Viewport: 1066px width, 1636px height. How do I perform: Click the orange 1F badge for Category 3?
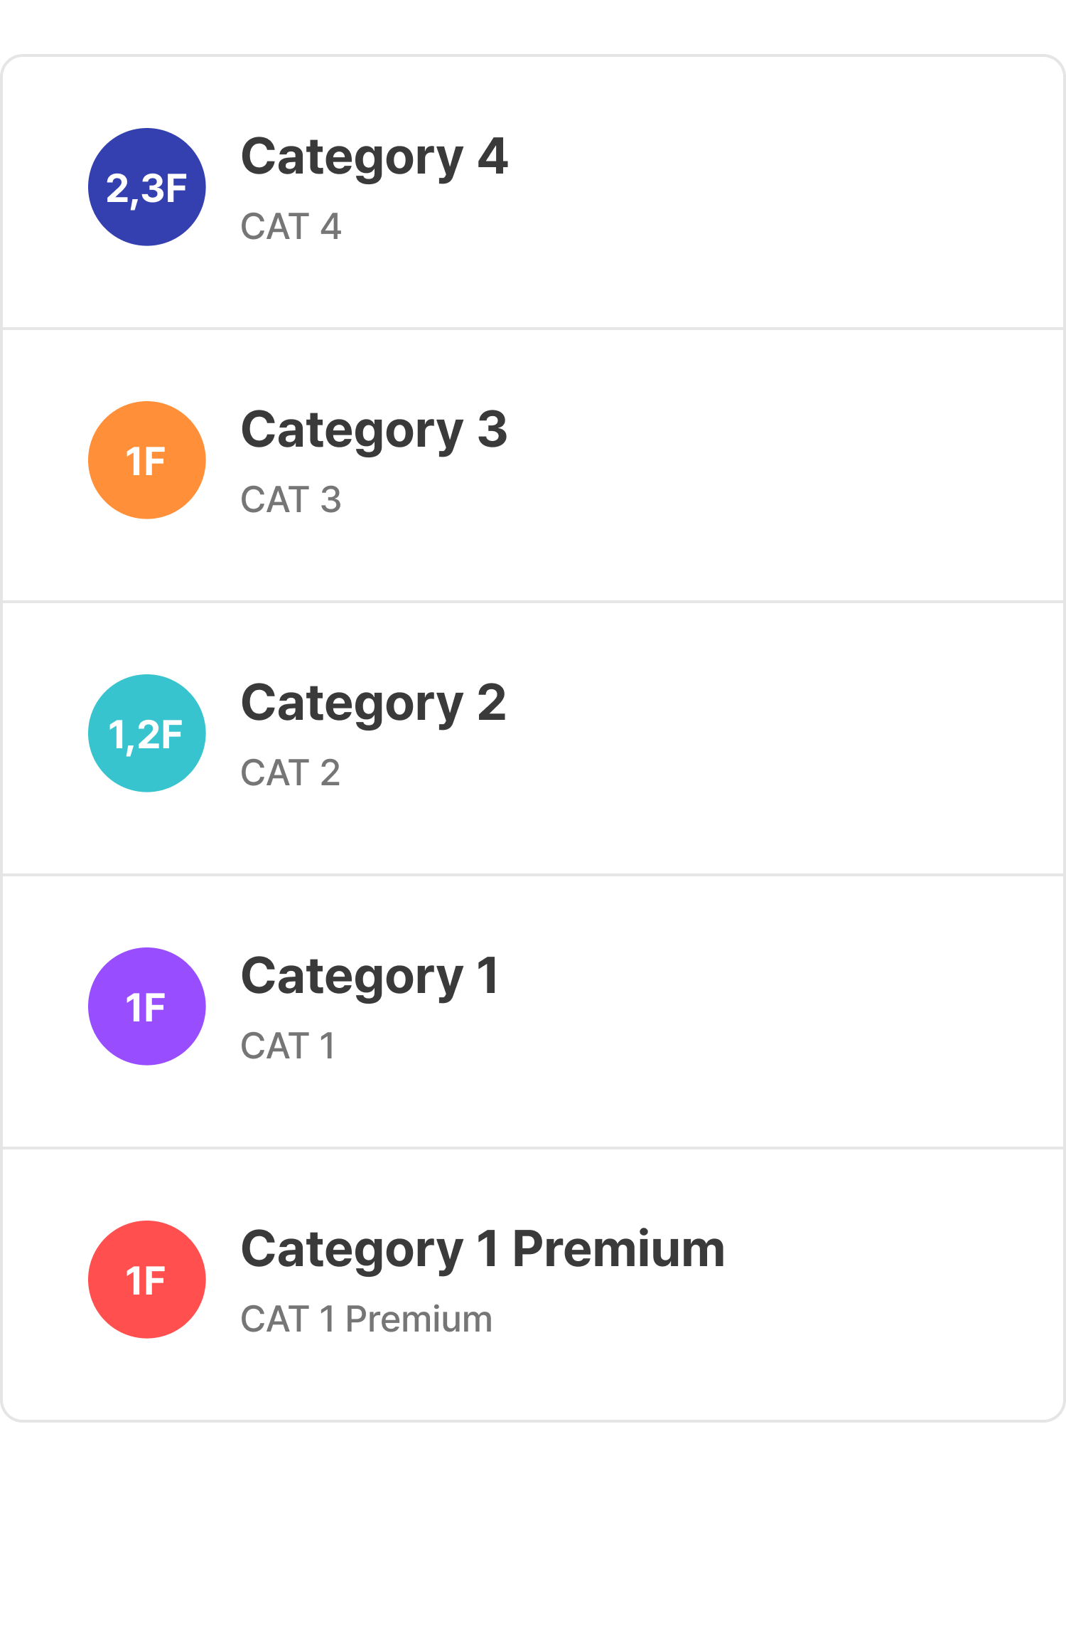coord(147,460)
